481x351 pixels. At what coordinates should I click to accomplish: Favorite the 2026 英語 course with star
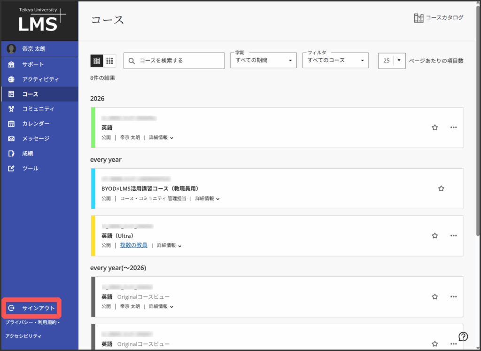tap(434, 127)
